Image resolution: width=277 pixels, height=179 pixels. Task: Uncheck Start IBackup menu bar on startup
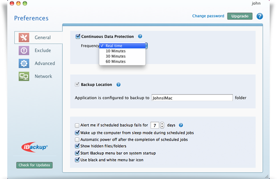77,153
